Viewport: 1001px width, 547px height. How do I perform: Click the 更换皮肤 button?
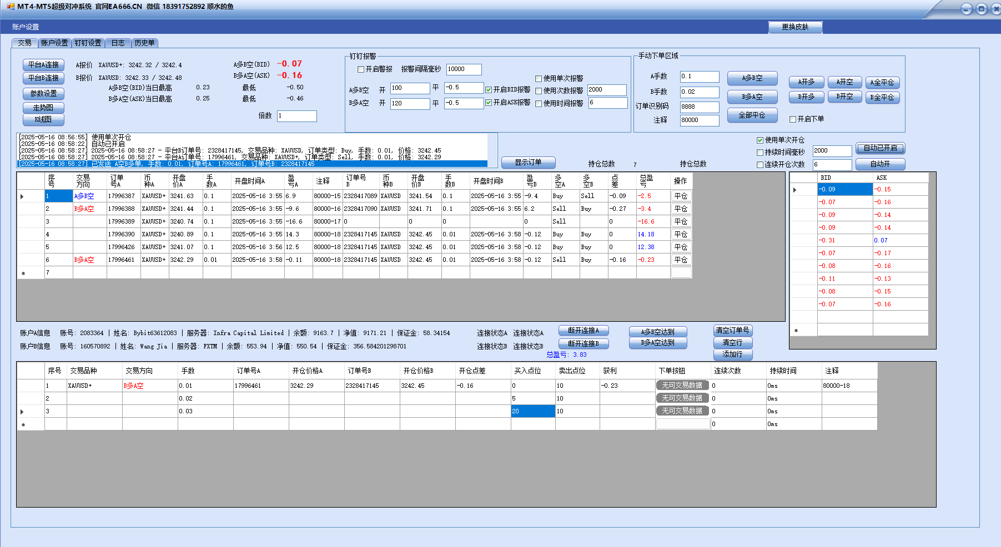point(795,27)
